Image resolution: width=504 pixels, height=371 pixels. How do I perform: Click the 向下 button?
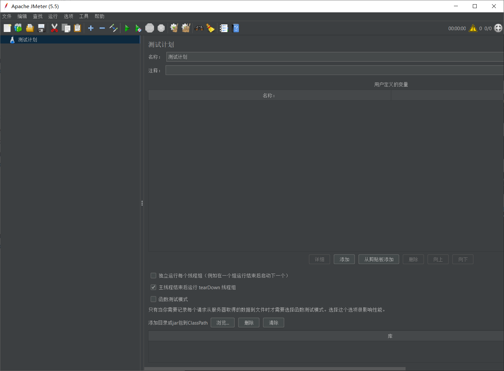pos(463,259)
